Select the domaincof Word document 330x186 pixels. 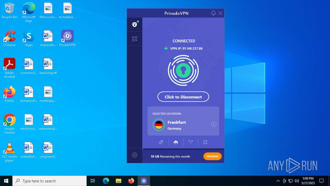pos(29,94)
